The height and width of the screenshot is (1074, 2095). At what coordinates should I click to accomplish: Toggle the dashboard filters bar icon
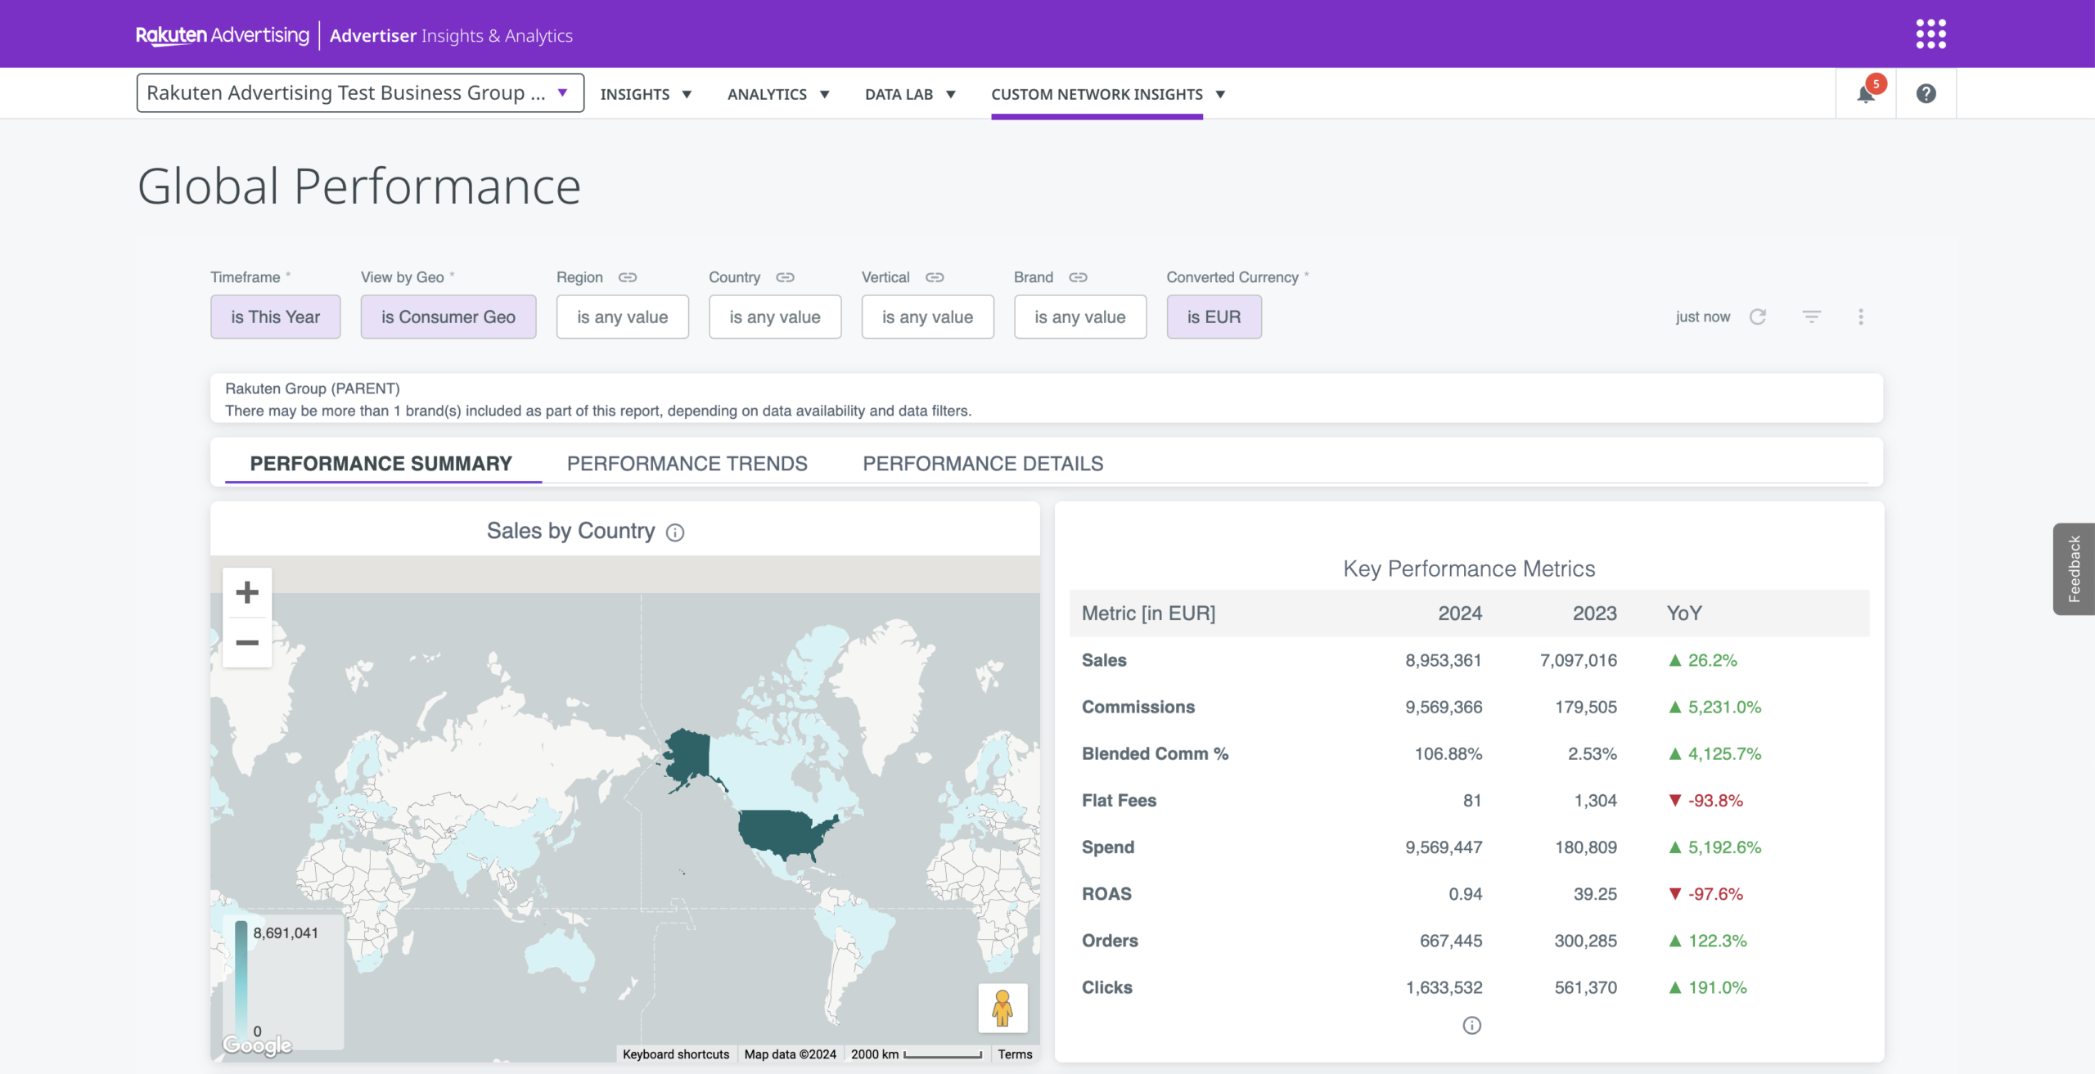pyautogui.click(x=1811, y=317)
